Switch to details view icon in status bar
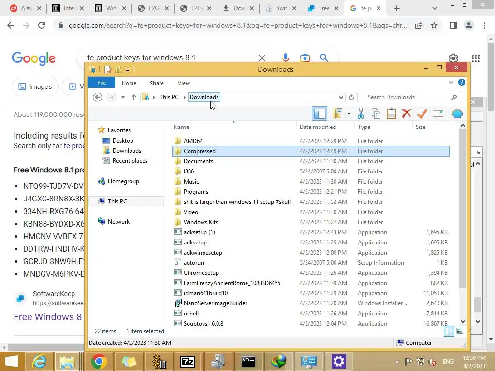Screen dimensions: 495x371 [x=449, y=331]
